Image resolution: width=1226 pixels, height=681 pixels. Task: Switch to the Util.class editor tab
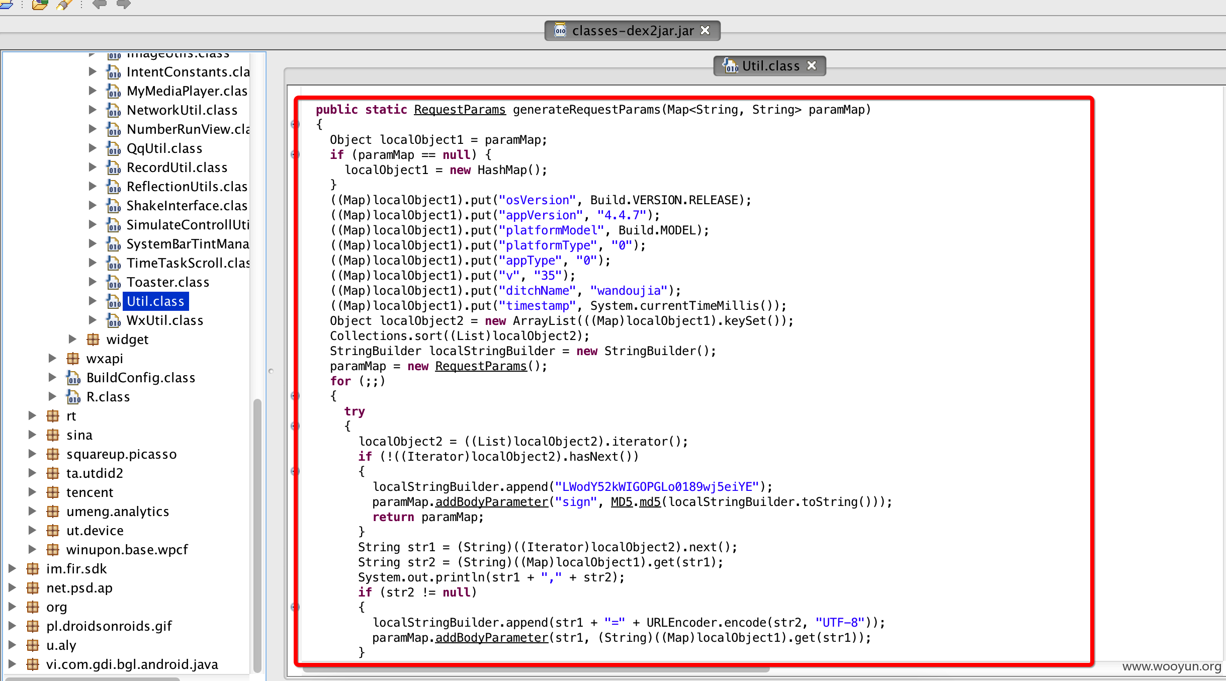[x=769, y=66]
